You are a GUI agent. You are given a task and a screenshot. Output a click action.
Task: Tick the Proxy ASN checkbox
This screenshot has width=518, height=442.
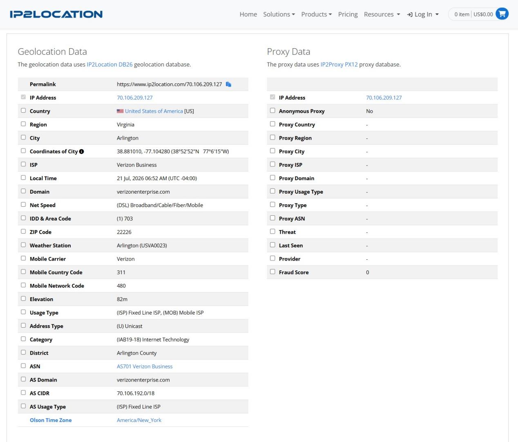coord(272,218)
